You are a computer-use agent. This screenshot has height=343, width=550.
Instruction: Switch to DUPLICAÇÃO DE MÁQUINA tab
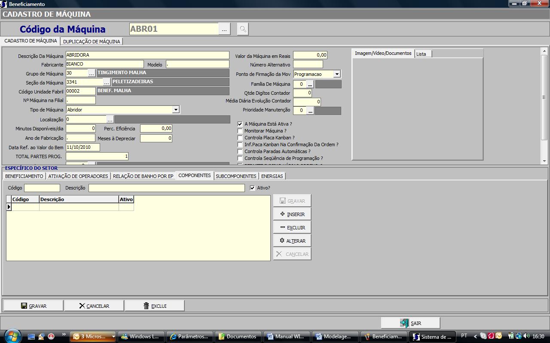coord(92,42)
